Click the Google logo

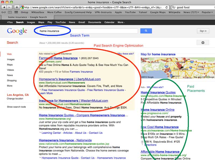(x=17, y=31)
